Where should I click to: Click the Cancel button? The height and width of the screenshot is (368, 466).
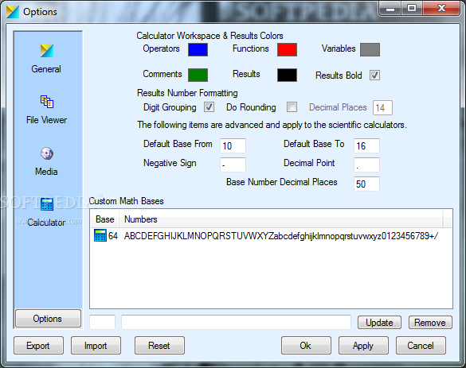(421, 346)
